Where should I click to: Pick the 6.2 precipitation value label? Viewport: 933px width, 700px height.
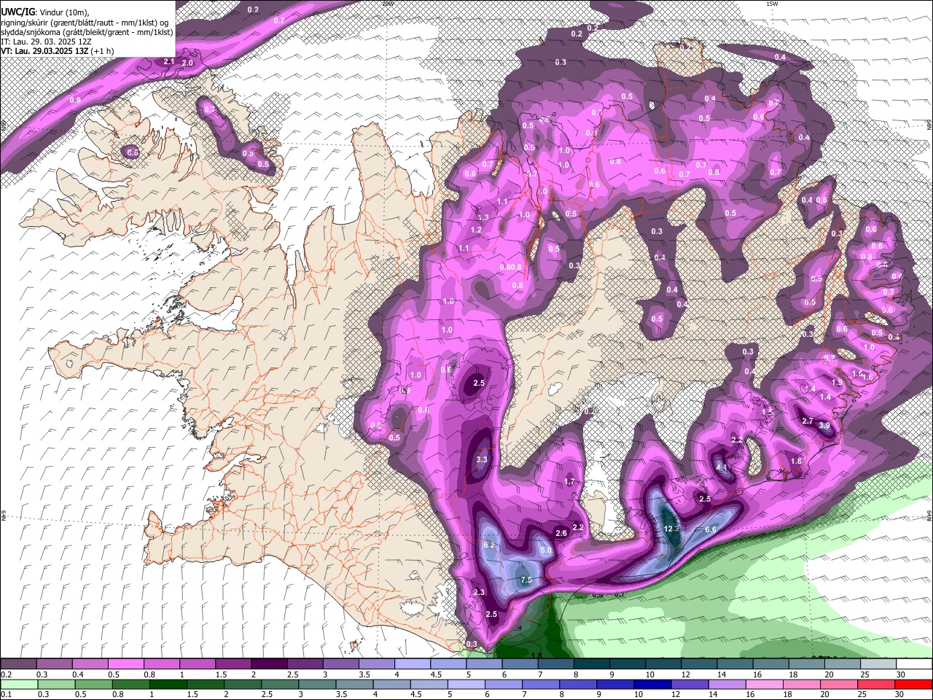point(489,545)
